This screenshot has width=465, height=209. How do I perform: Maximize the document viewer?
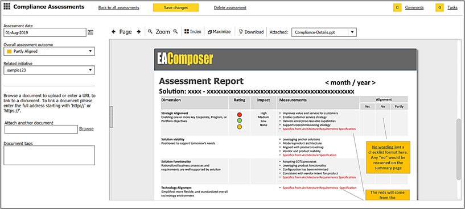[219, 32]
